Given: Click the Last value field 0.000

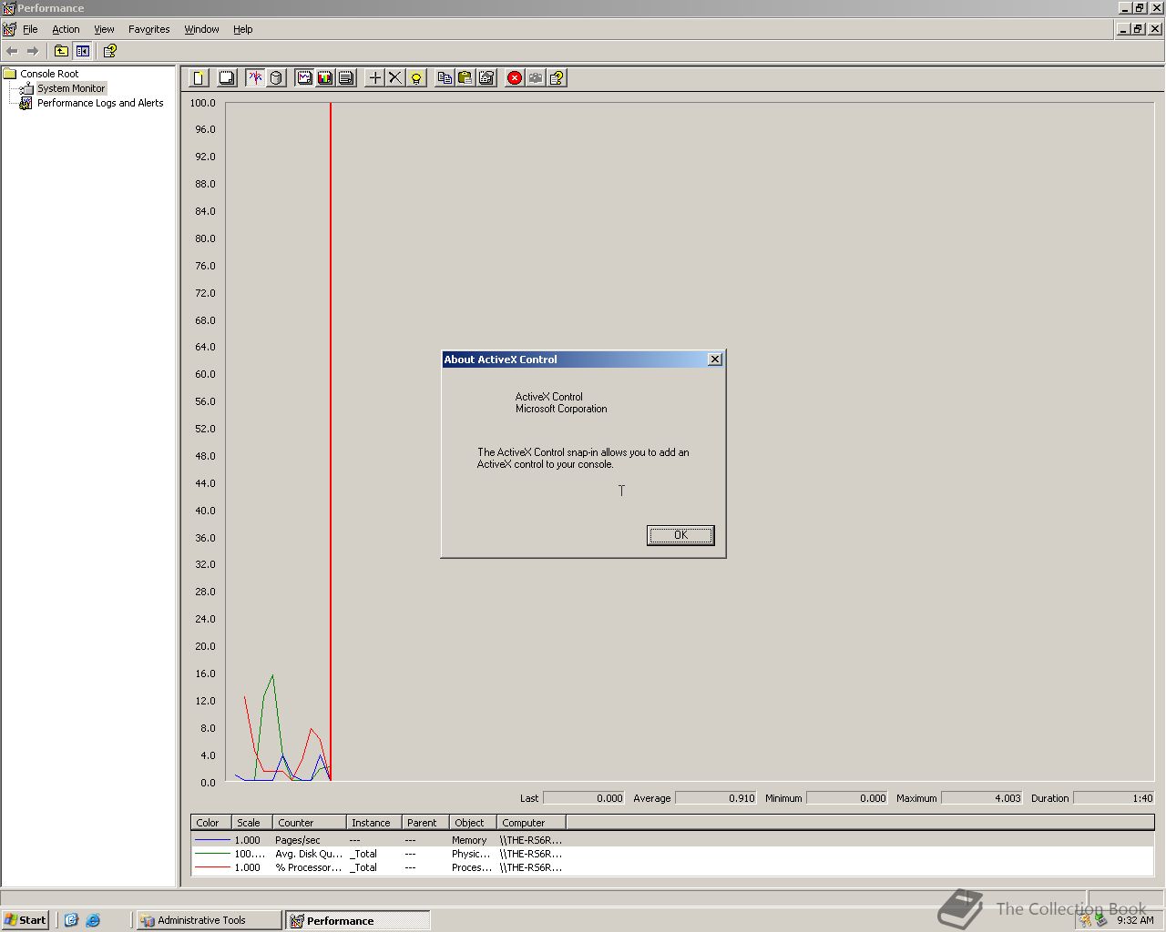Looking at the screenshot, I should point(584,798).
